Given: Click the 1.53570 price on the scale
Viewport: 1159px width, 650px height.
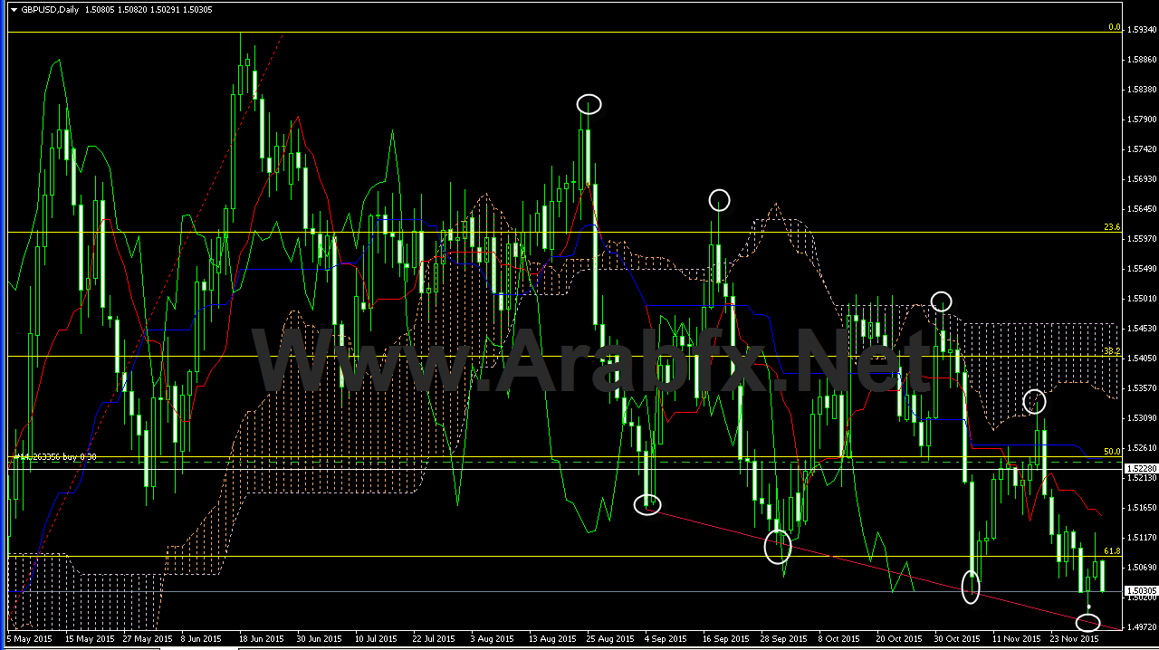Looking at the screenshot, I should [x=1140, y=388].
